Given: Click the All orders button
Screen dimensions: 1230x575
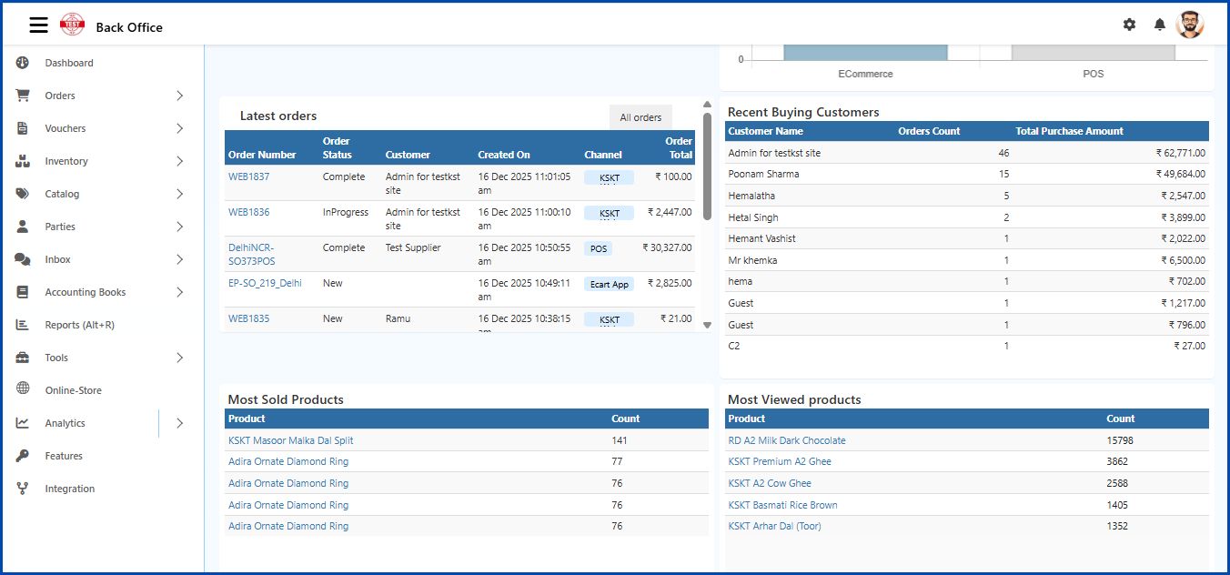Looking at the screenshot, I should click(x=640, y=117).
